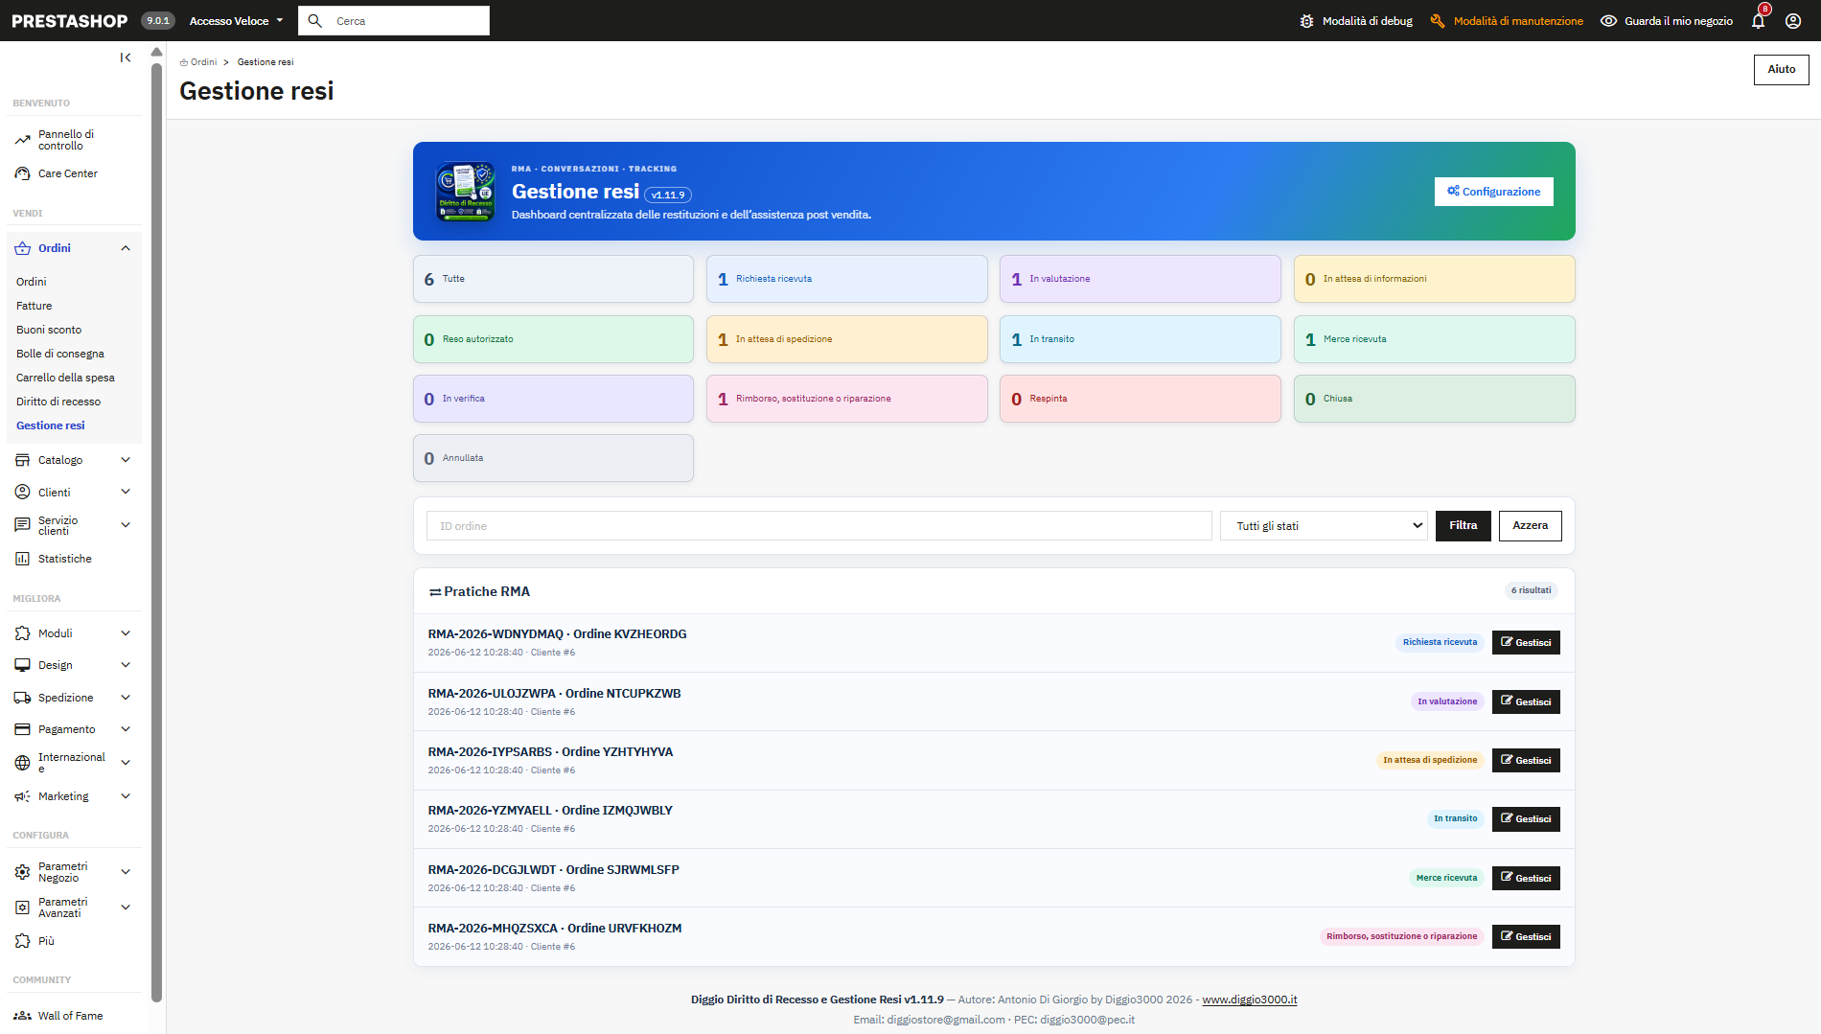The width and height of the screenshot is (1821, 1034).
Task: Click the Ordini breadcrumb link
Action: point(198,62)
